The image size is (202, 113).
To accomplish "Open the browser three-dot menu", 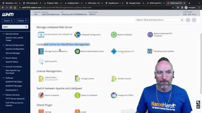I will coord(199,8).
